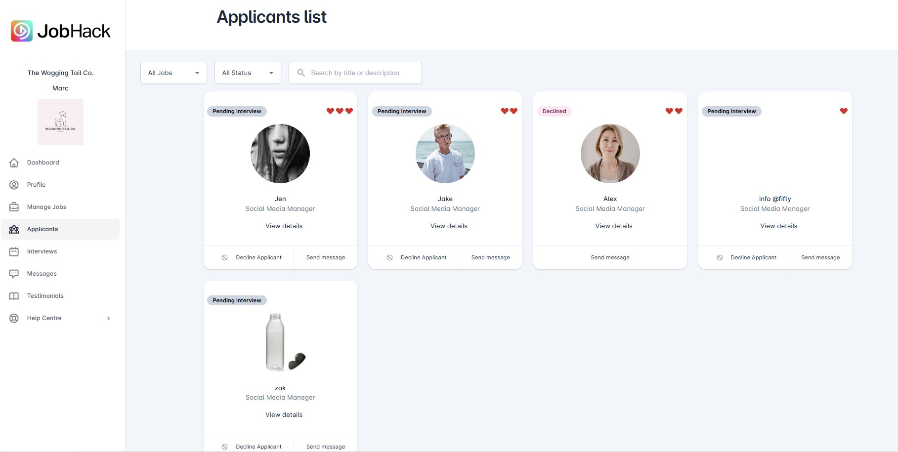
Task: Click the heart rating on info @fifty's card
Action: click(844, 111)
